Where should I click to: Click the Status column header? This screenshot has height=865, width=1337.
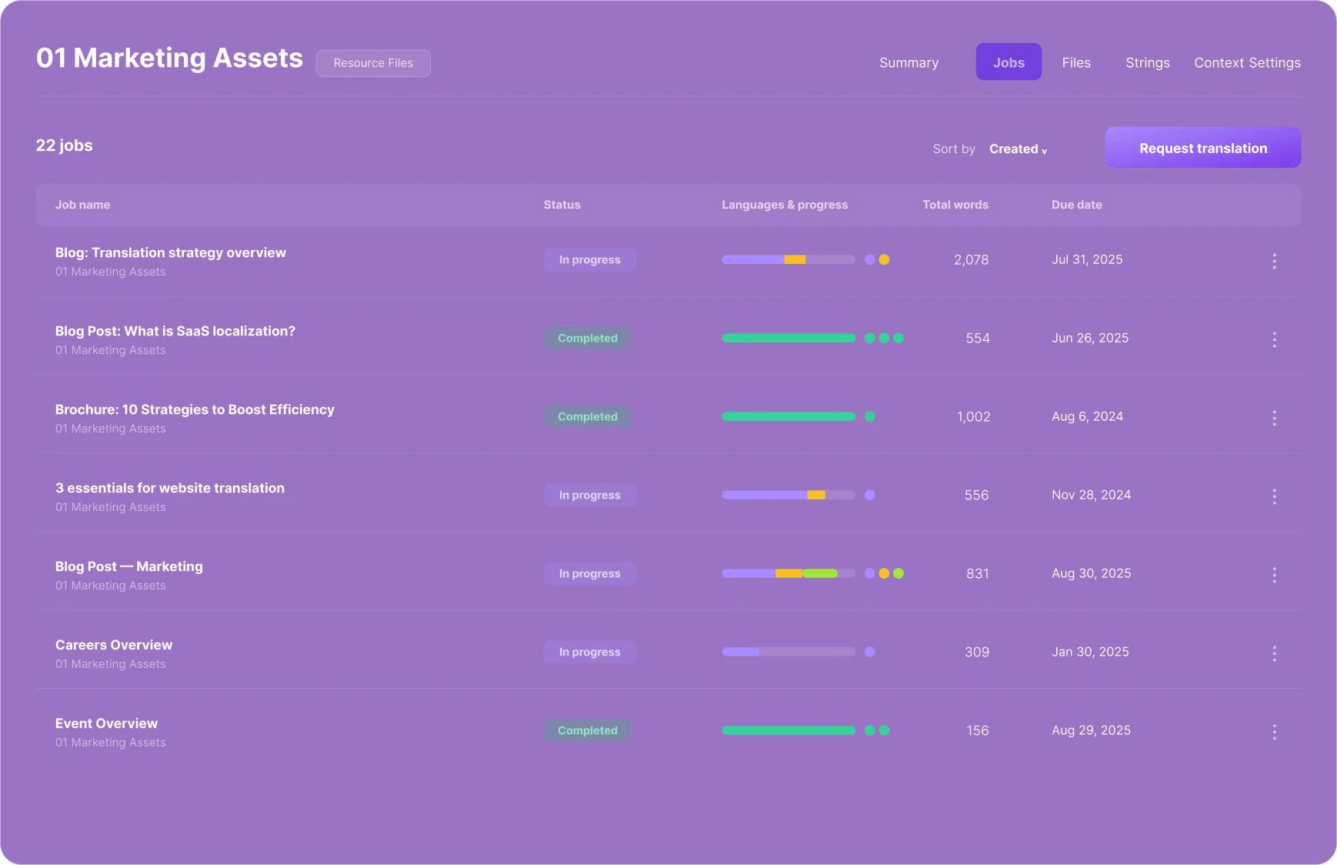[x=562, y=205]
